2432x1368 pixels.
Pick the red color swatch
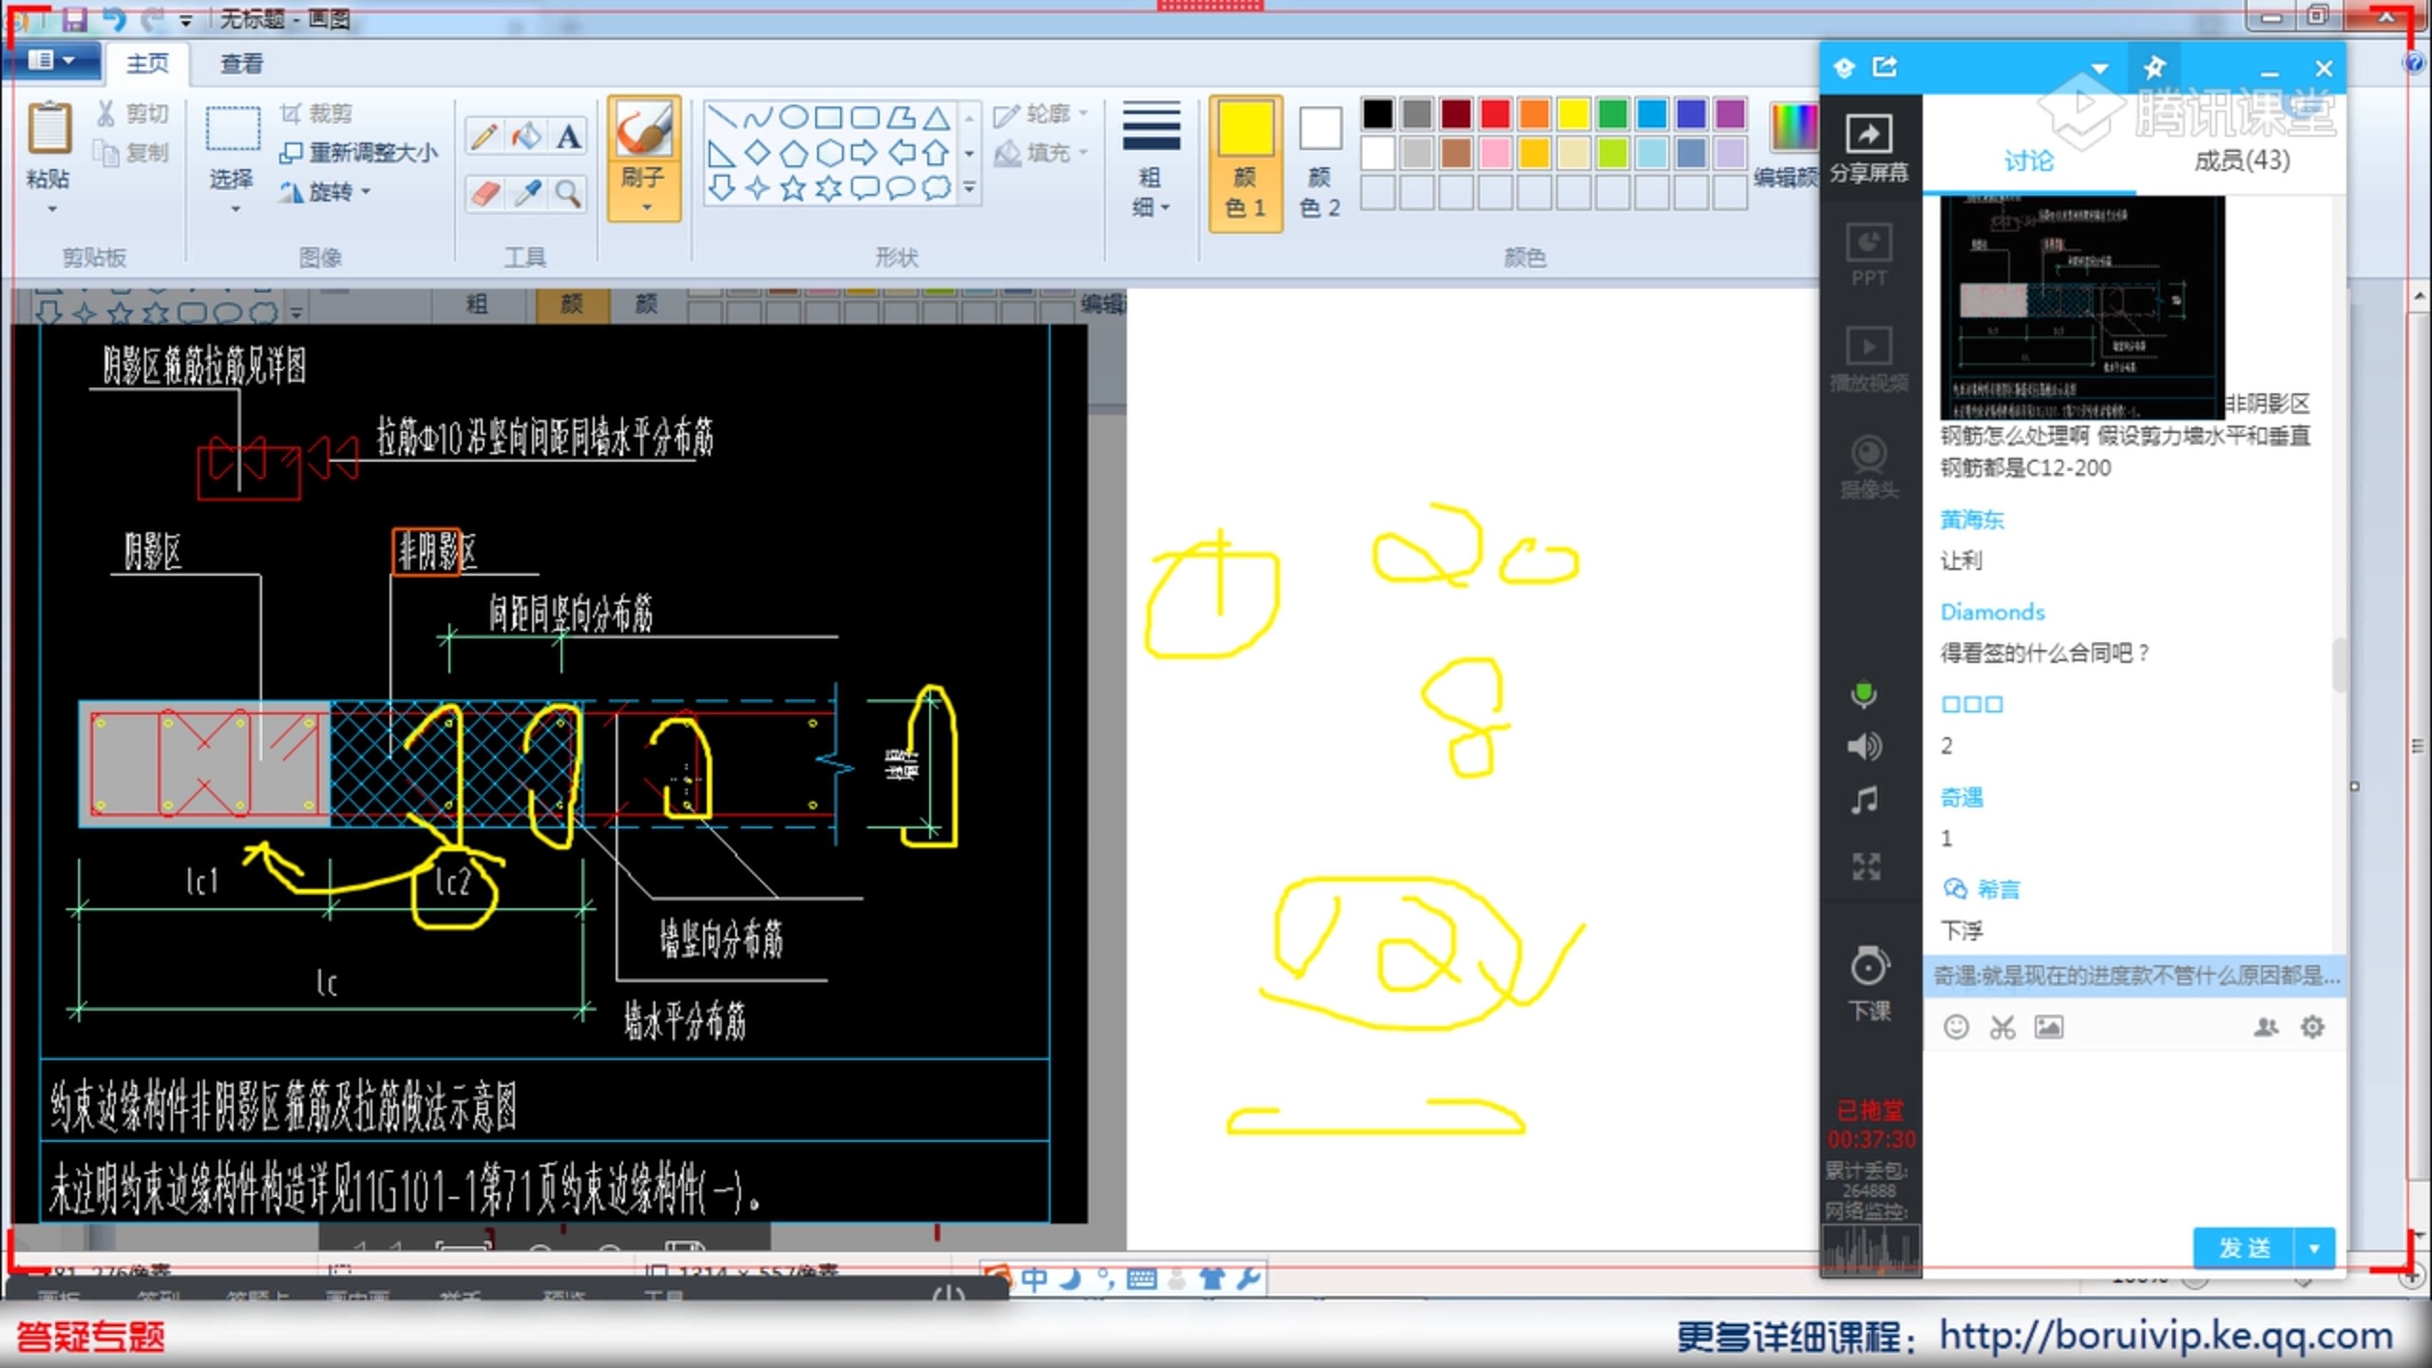(x=1495, y=114)
